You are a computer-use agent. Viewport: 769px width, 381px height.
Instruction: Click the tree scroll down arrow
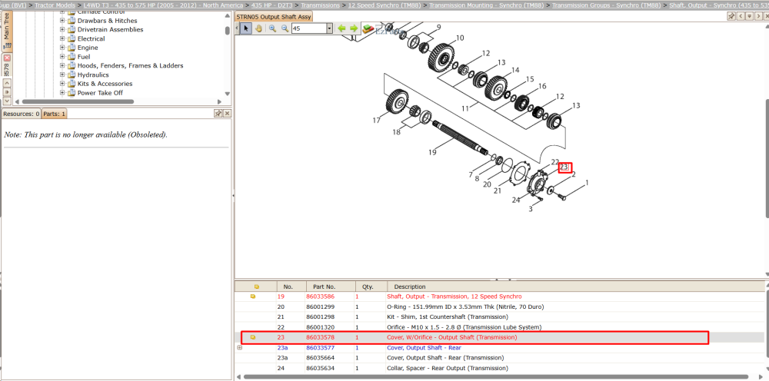(227, 94)
